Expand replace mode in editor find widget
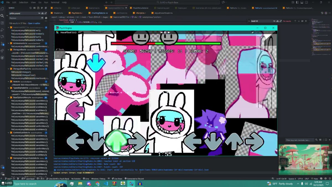This screenshot has width=332, height=187. click(x=249, y=21)
